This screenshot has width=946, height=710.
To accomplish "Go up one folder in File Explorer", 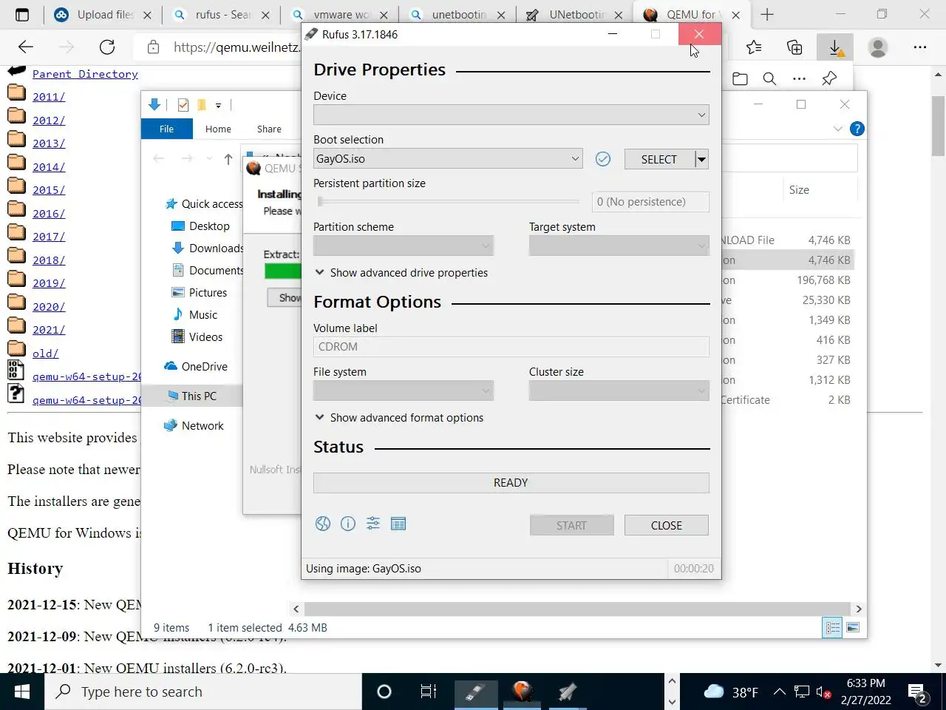I will tap(228, 159).
